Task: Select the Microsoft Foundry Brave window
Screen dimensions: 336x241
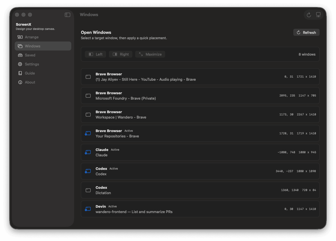Action: click(x=200, y=96)
